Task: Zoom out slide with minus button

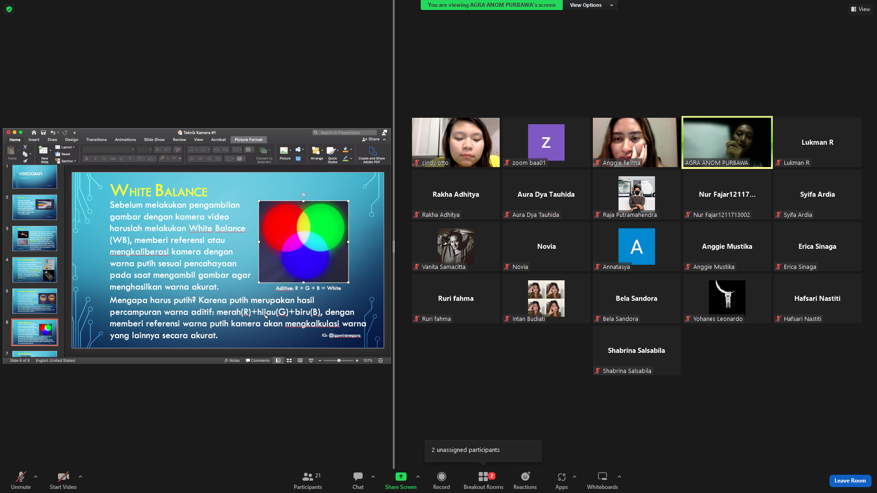Action: 320,361
